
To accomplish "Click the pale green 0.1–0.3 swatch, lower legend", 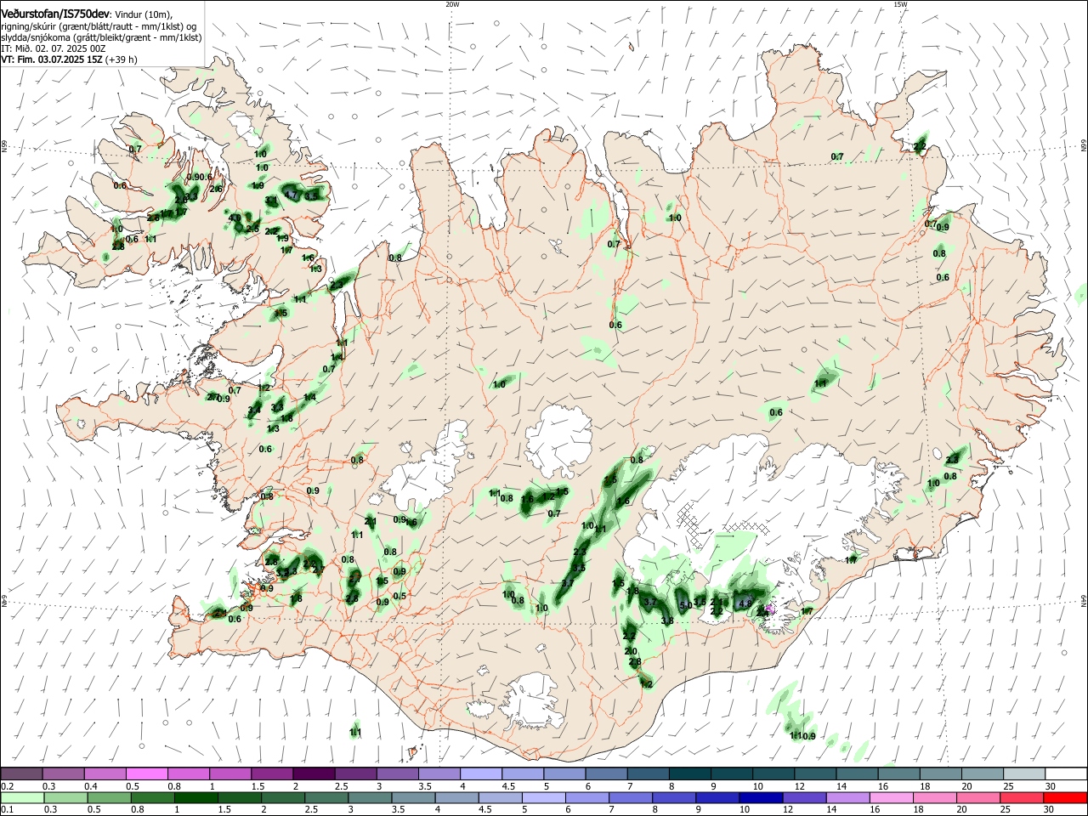I will 21,797.
